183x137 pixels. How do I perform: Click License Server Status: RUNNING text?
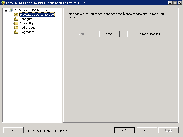(x=48, y=131)
